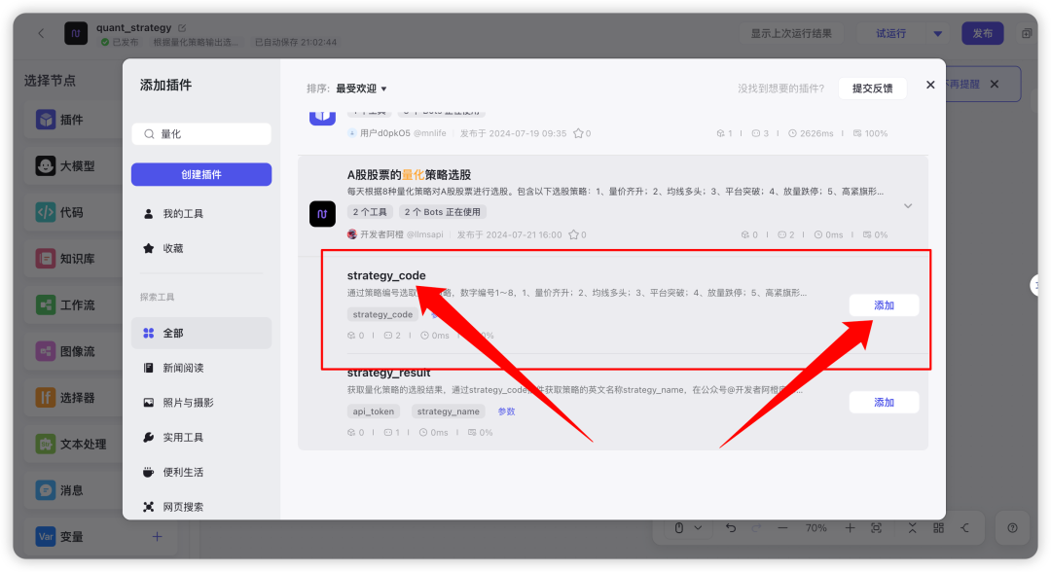Open the 70% zoom level menu
The width and height of the screenshot is (1051, 572).
click(x=815, y=528)
